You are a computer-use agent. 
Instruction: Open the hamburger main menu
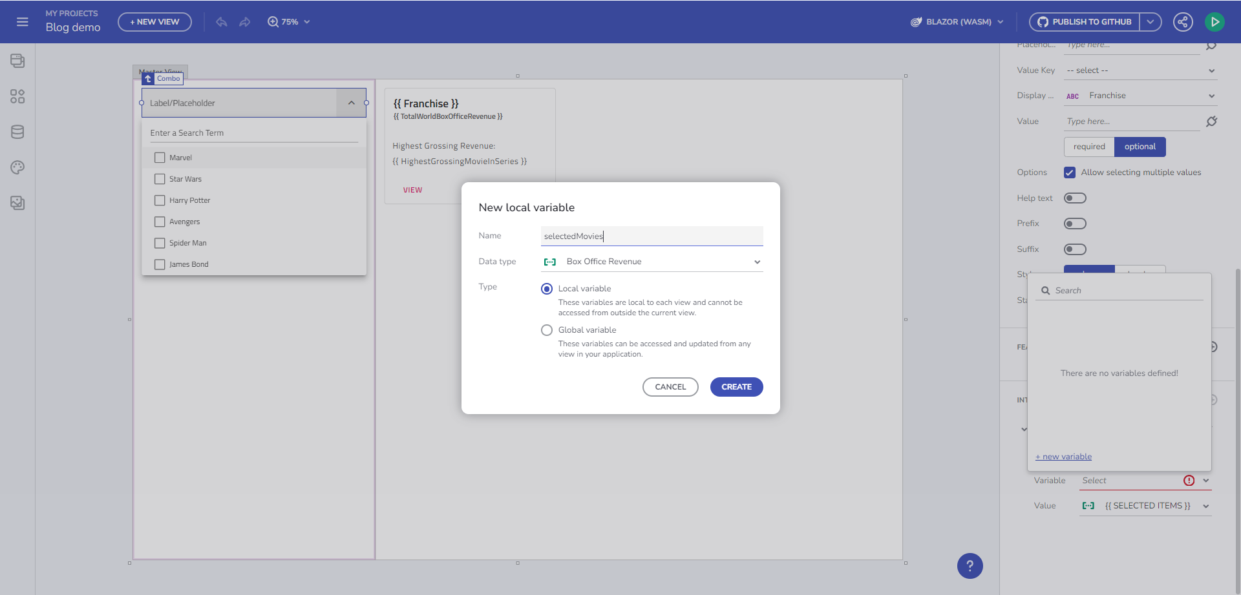[x=23, y=22]
